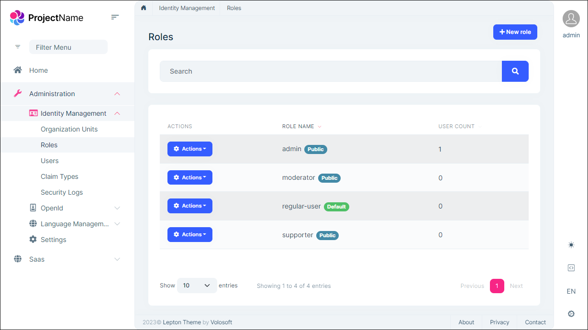Run search with the magnifier button
Viewport: 588px width, 330px height.
pos(515,71)
